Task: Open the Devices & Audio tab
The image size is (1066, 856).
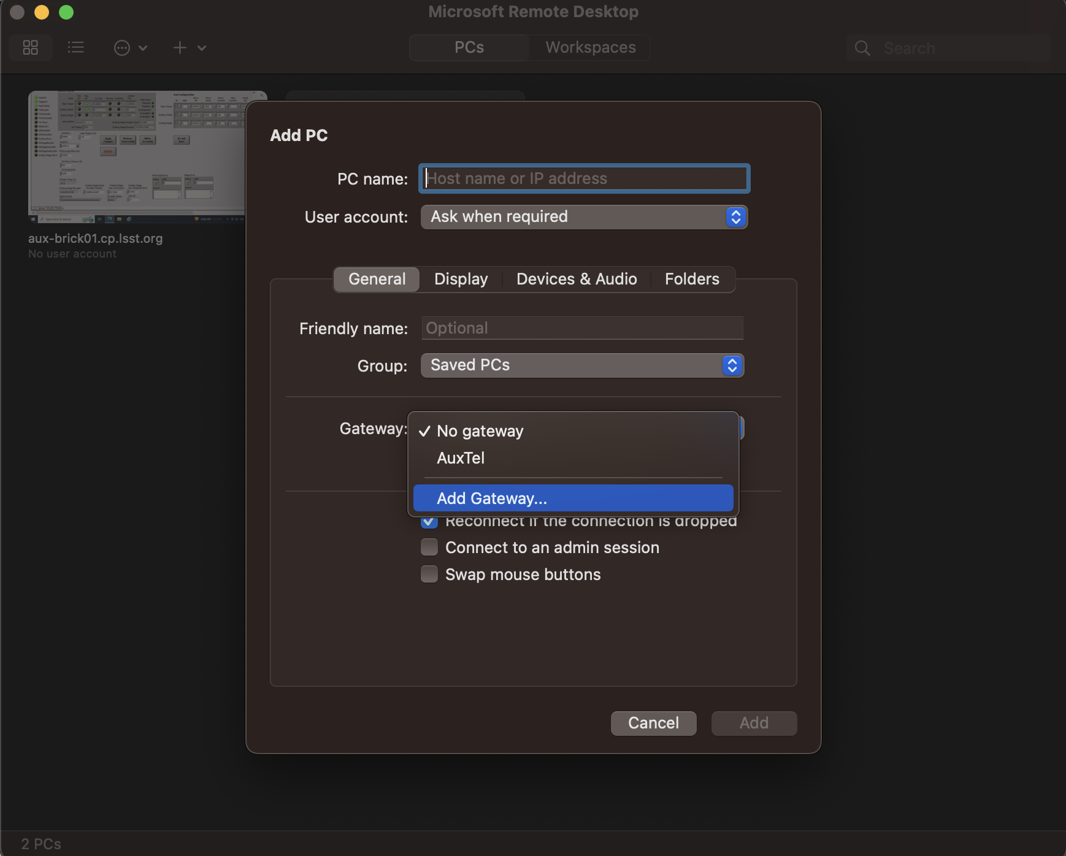Action: coord(576,279)
